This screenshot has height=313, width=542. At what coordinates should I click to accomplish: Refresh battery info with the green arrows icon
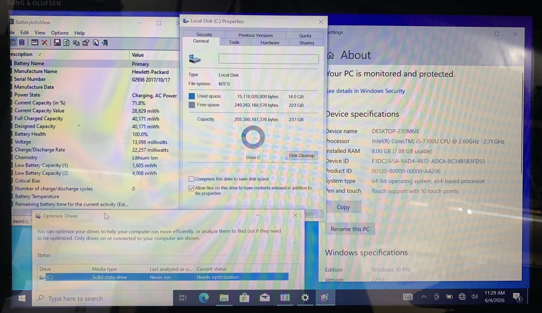click(x=67, y=43)
